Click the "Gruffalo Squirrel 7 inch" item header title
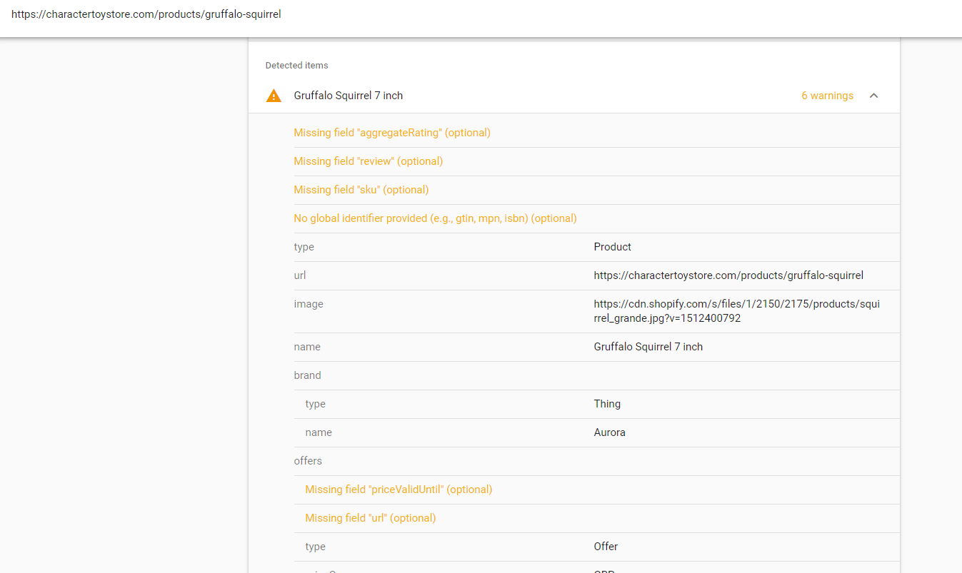This screenshot has width=962, height=573. coord(349,96)
